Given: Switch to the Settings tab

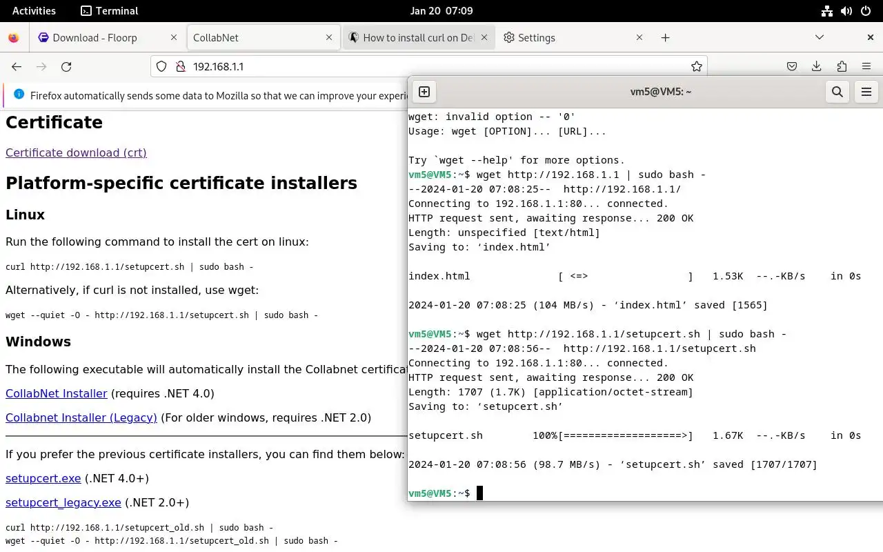Looking at the screenshot, I should pyautogui.click(x=575, y=38).
